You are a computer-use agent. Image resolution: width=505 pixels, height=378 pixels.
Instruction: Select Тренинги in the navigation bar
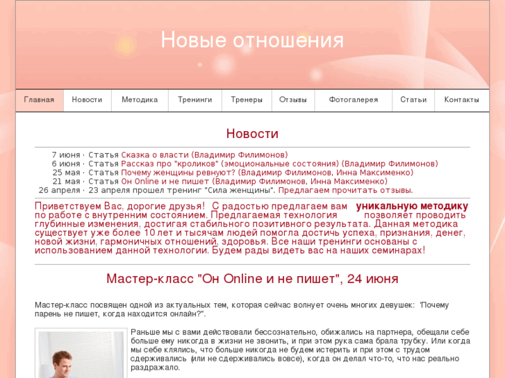pyautogui.click(x=195, y=100)
